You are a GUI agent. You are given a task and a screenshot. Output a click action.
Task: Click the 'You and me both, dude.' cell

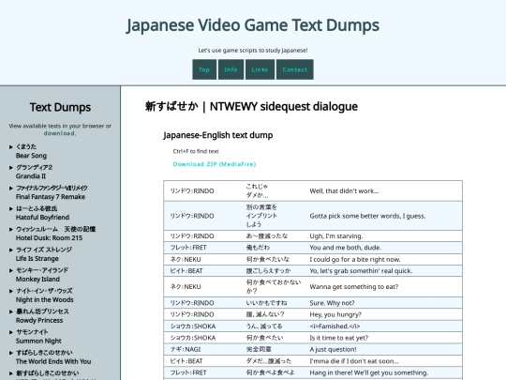click(x=345, y=248)
